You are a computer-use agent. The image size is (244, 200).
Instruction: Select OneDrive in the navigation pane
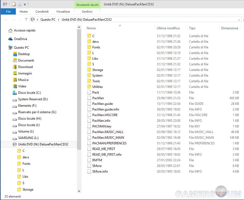click(x=20, y=39)
